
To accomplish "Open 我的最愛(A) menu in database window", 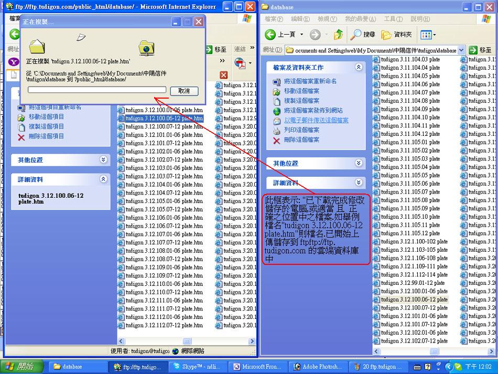I will (361, 19).
